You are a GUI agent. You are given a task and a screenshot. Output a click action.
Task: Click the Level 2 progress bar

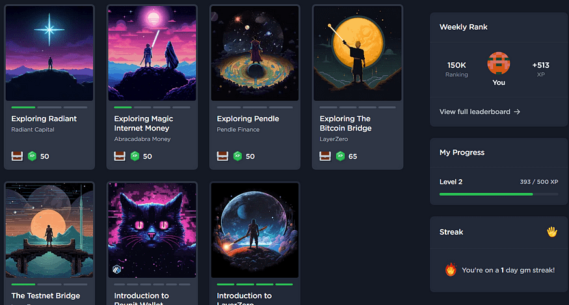pyautogui.click(x=499, y=194)
